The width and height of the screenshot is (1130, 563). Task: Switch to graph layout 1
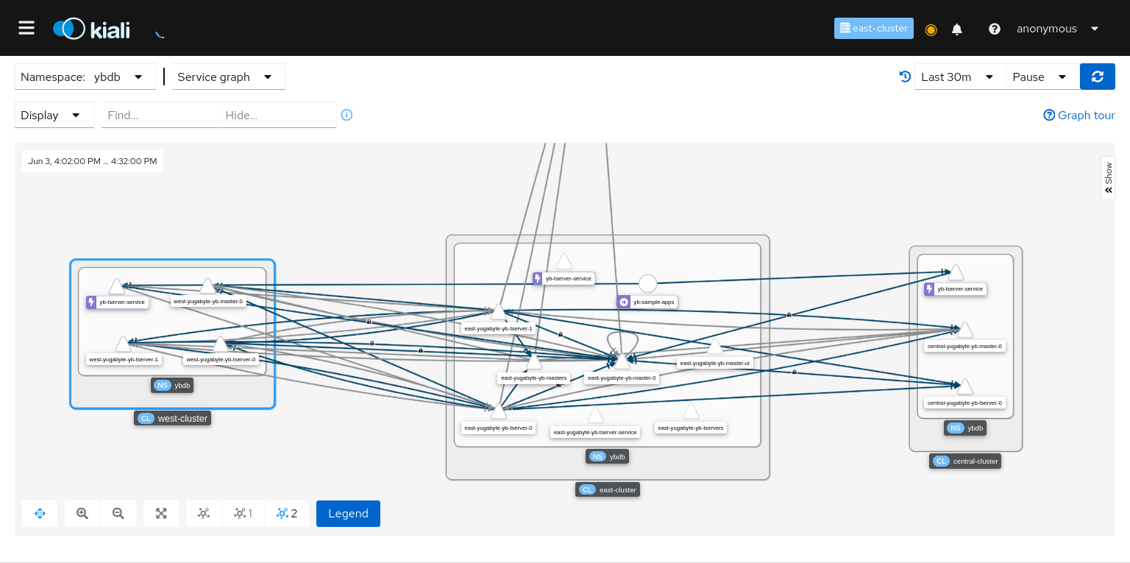pos(243,513)
